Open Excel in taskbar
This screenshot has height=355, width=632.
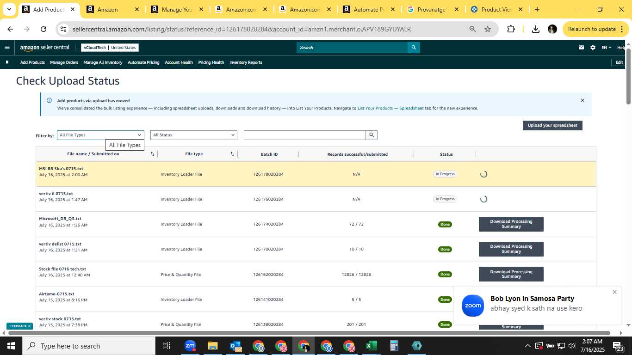pyautogui.click(x=372, y=346)
